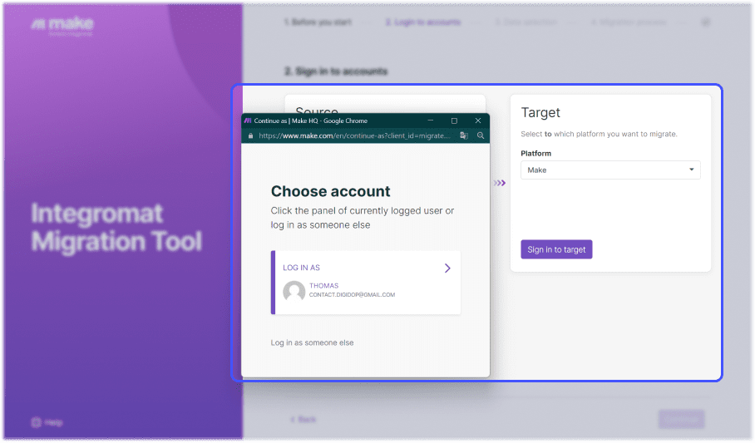Click the Back link at page bottom
Image resolution: width=755 pixels, height=443 pixels.
tap(303, 420)
